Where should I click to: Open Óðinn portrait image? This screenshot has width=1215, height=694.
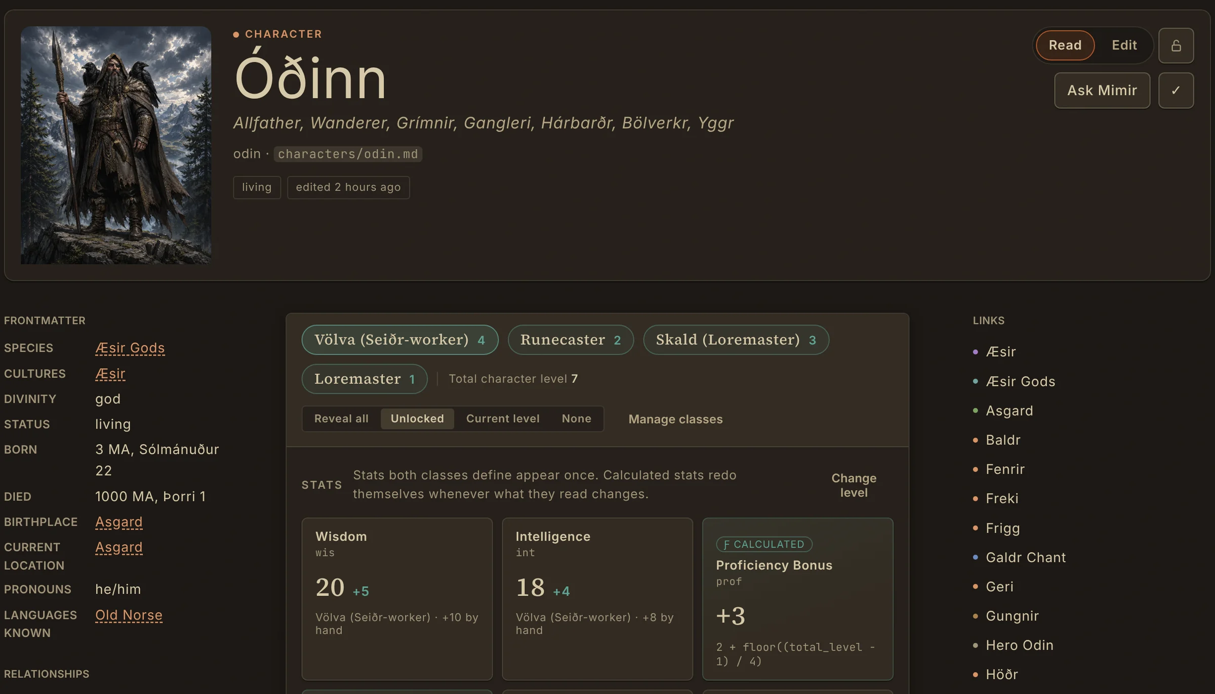click(116, 145)
